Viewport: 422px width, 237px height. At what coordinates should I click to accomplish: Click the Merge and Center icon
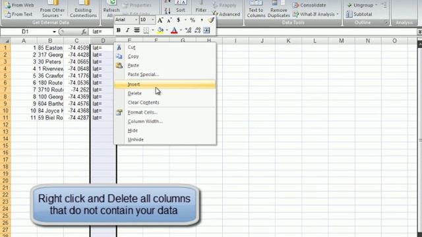[x=206, y=30]
